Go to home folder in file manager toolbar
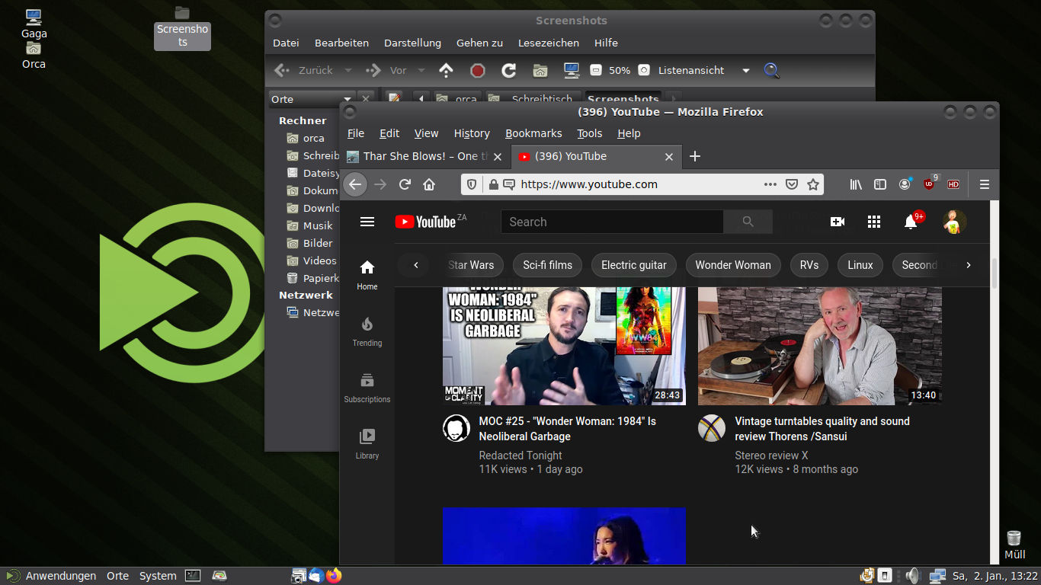 (540, 70)
